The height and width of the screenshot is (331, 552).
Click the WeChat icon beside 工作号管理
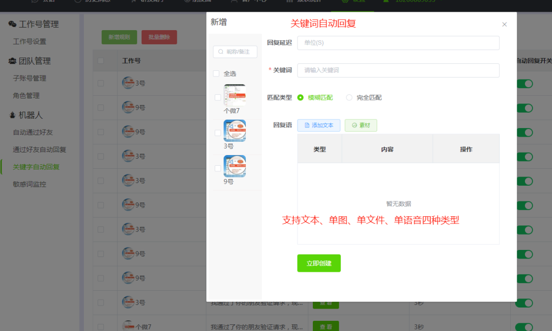(12, 24)
